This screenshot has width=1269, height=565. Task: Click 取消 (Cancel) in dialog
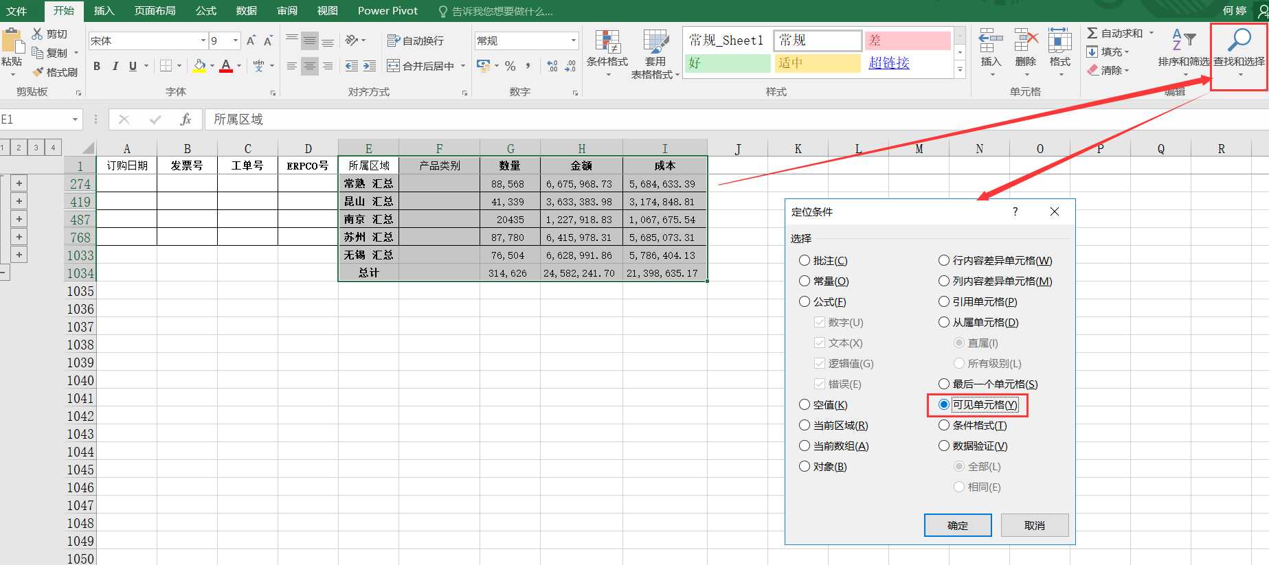click(x=1035, y=525)
